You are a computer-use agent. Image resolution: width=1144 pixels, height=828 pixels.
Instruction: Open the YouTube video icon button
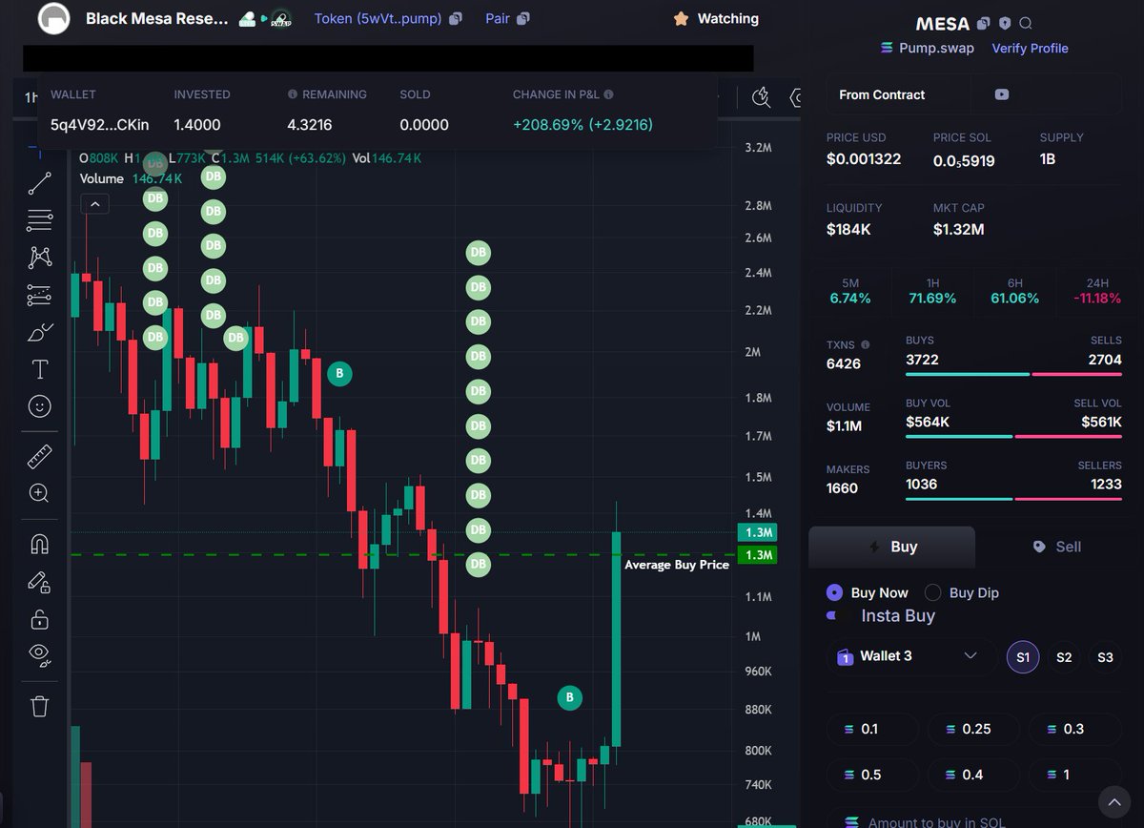pos(1002,94)
